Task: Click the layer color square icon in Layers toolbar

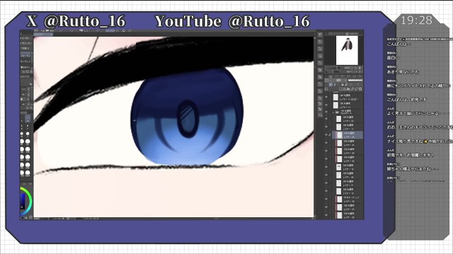Action: click(x=360, y=89)
